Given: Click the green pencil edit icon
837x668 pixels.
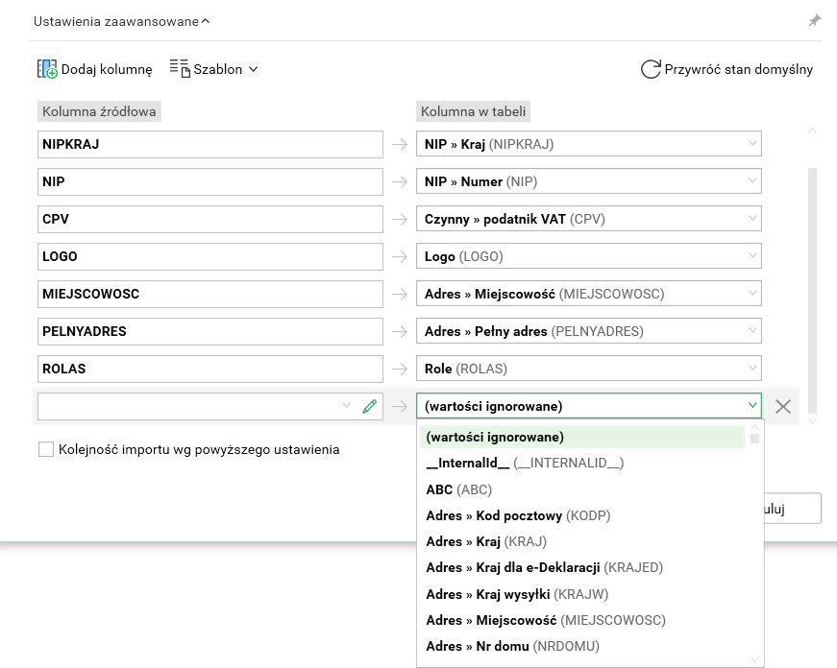Looking at the screenshot, I should (369, 406).
